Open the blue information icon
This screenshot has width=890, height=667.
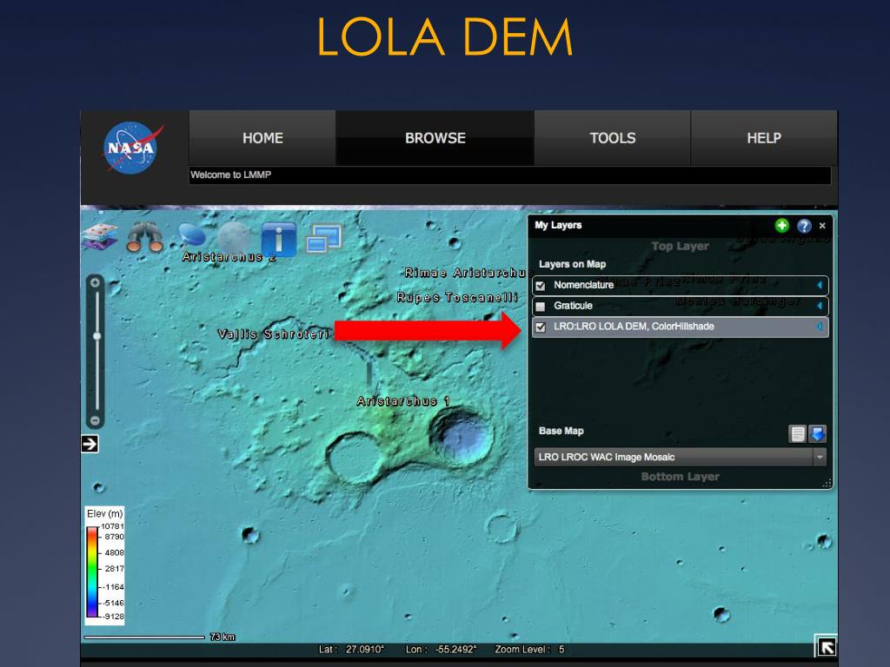click(279, 238)
